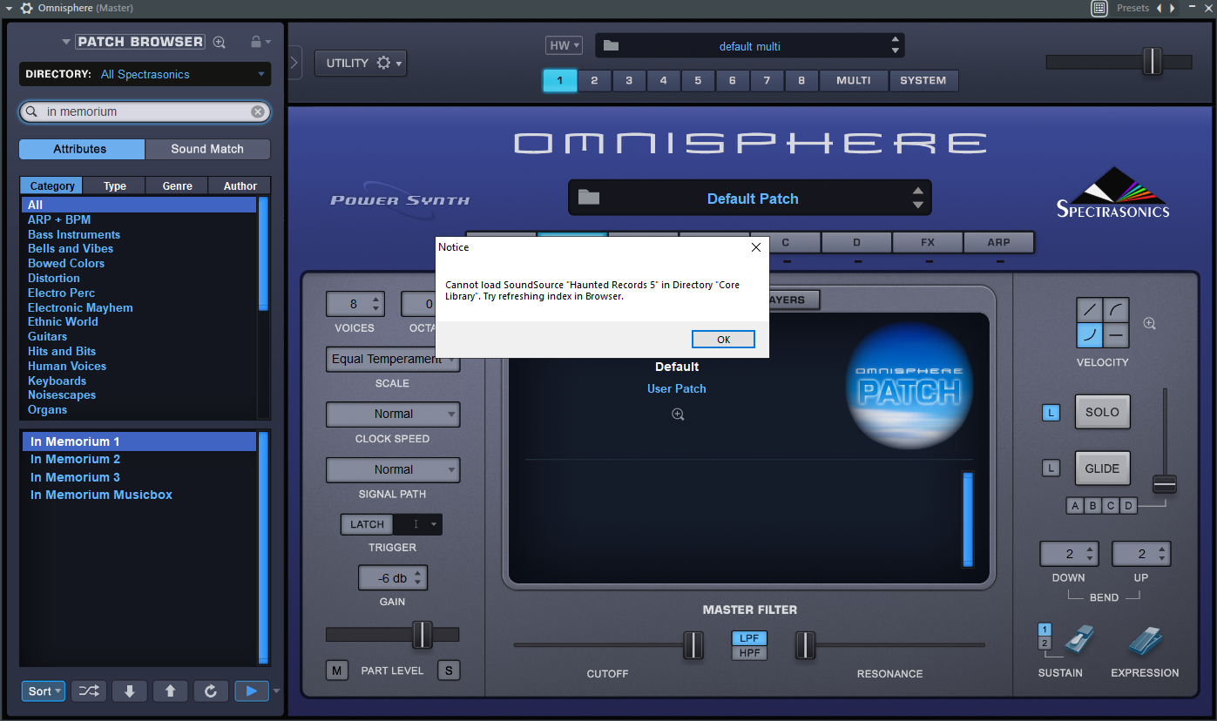The width and height of the screenshot is (1217, 721).
Task: Click the audition play button in browser
Action: pyautogui.click(x=252, y=691)
